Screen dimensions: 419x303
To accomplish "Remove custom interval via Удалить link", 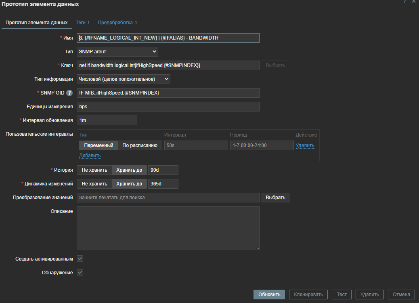I will point(305,145).
